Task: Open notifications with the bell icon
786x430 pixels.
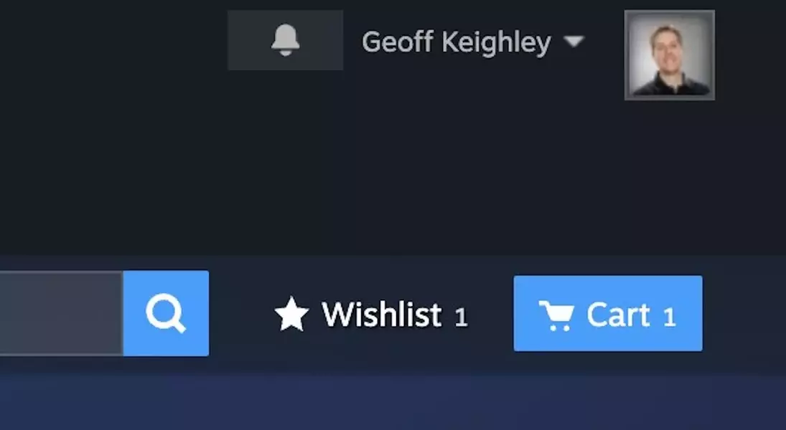Action: (285, 40)
